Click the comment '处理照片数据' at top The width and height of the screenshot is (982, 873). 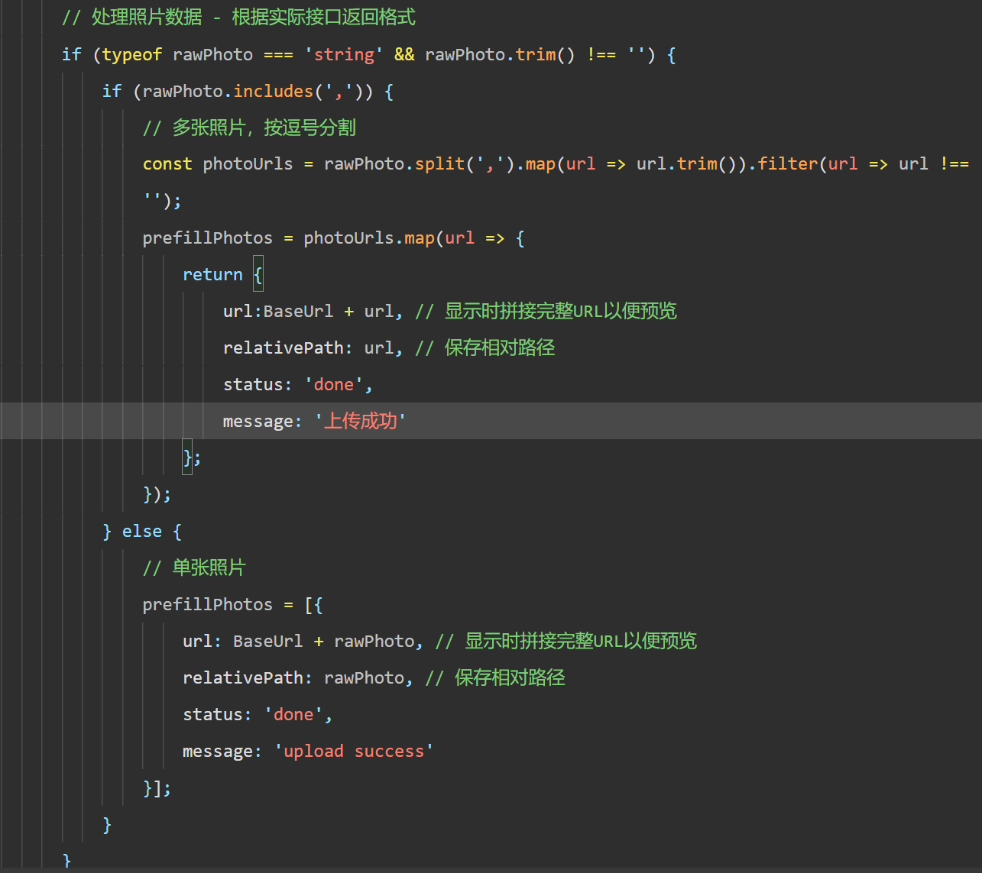[x=147, y=17]
